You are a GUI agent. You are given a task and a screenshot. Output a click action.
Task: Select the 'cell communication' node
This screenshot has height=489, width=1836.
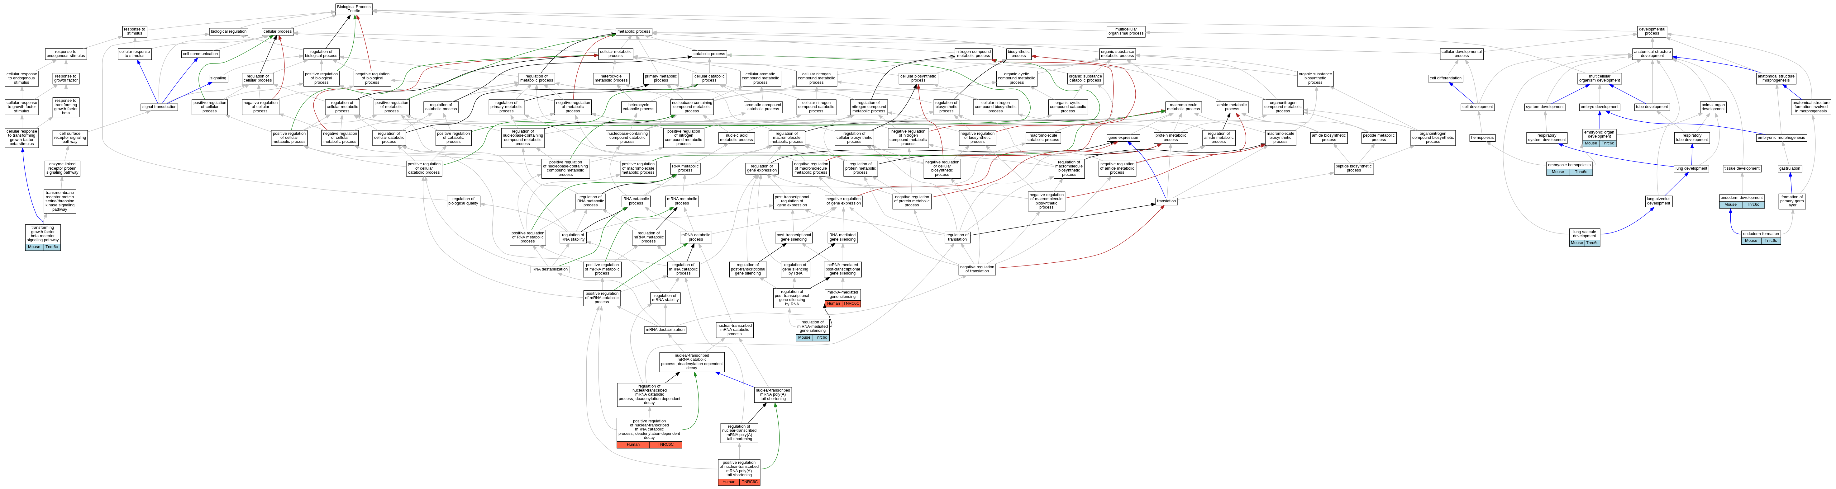pyautogui.click(x=200, y=54)
